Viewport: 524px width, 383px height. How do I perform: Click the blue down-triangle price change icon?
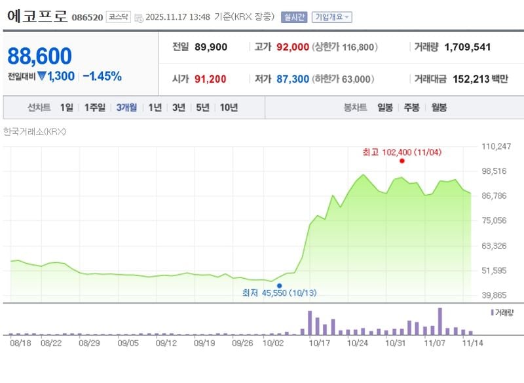click(x=41, y=76)
